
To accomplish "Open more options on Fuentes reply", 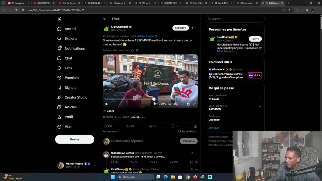I will tap(196, 153).
